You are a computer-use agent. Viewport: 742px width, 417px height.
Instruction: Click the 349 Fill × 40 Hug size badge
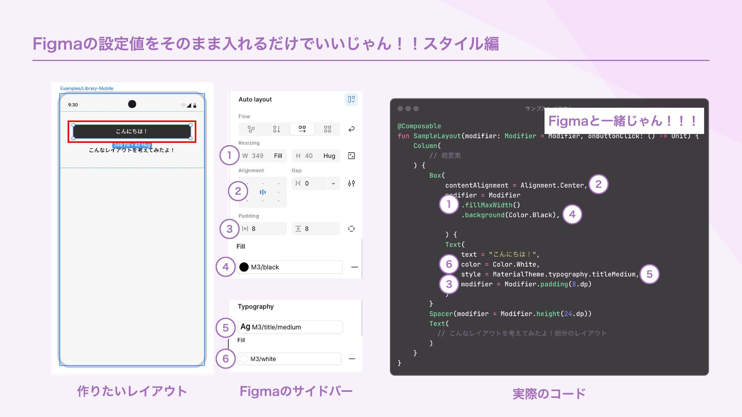click(132, 145)
